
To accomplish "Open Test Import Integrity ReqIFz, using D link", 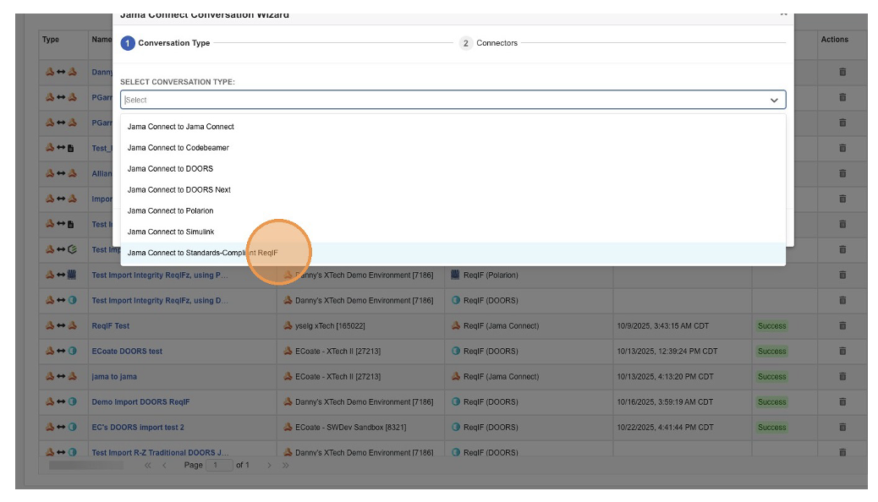I will pyautogui.click(x=160, y=301).
